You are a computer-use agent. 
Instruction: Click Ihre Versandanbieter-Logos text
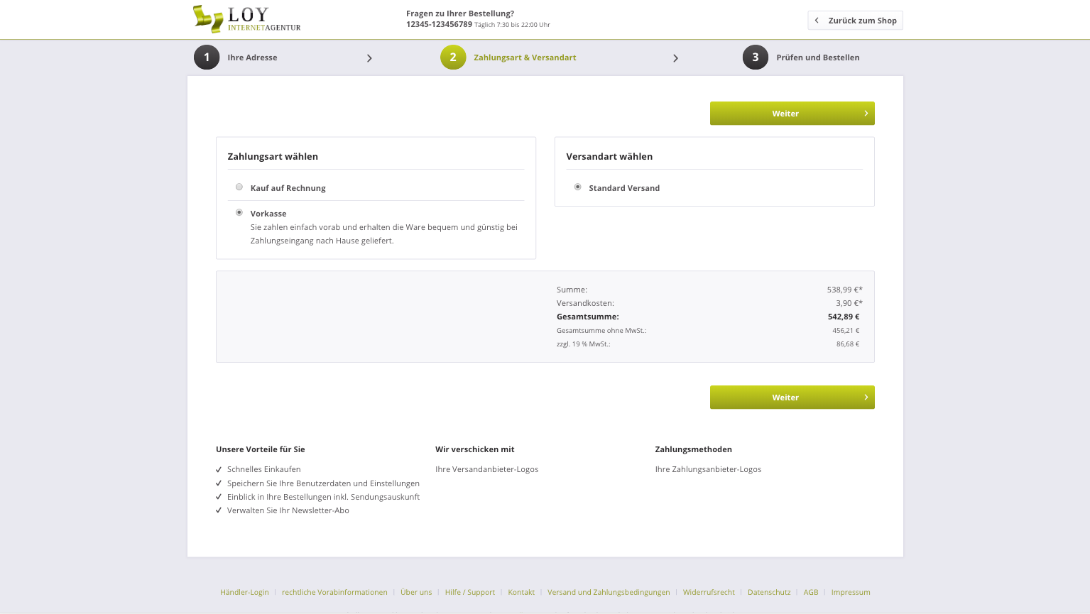[487, 469]
